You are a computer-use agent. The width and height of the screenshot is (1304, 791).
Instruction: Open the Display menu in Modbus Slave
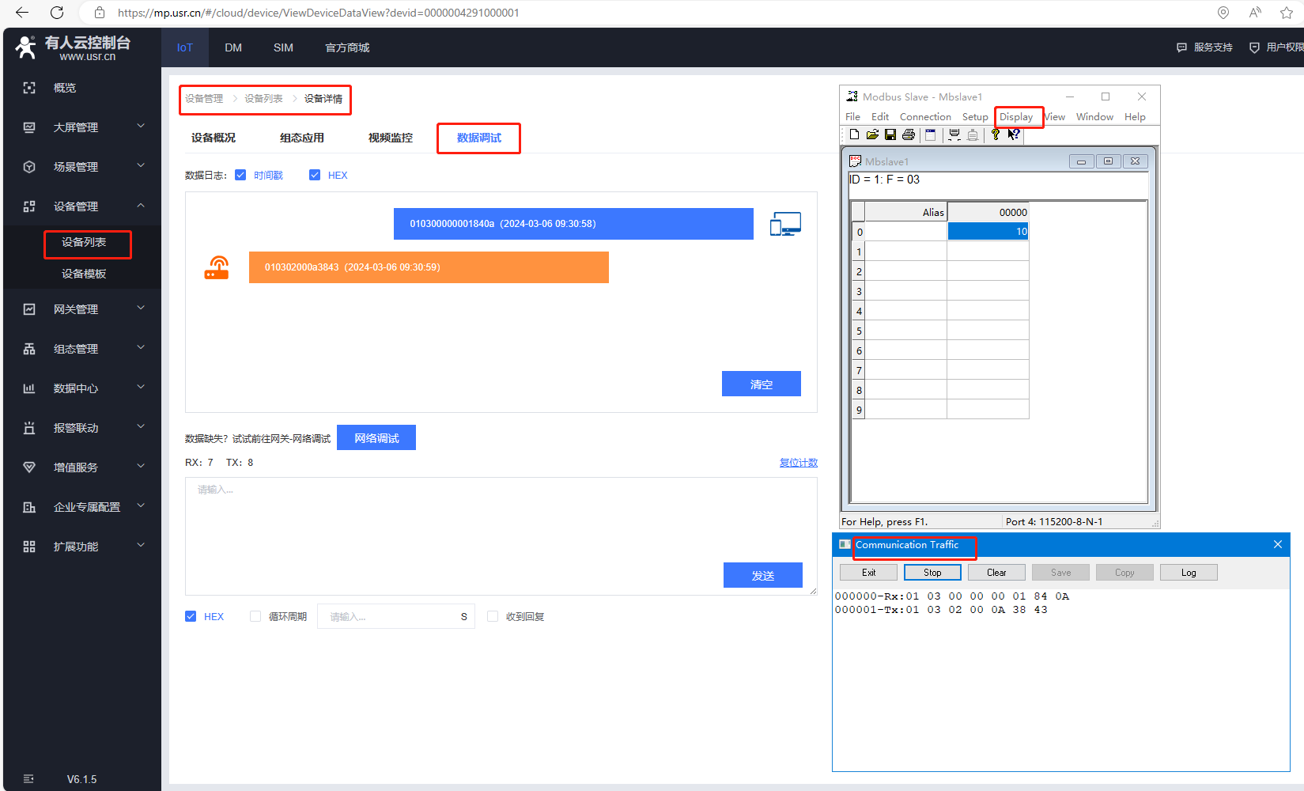tap(1016, 117)
